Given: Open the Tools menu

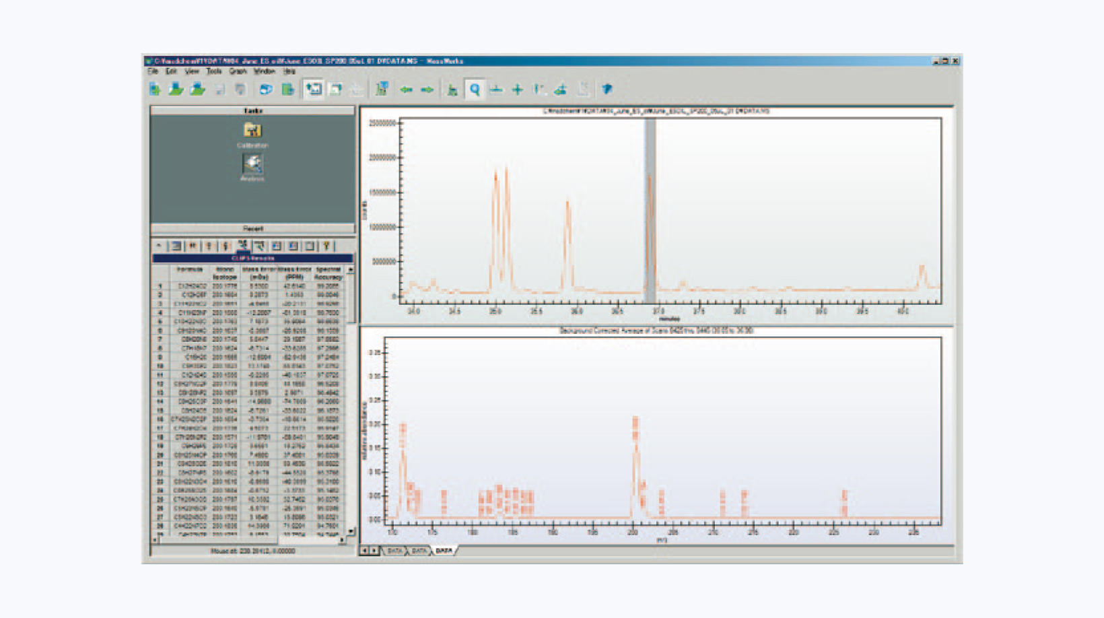Looking at the screenshot, I should pyautogui.click(x=214, y=71).
